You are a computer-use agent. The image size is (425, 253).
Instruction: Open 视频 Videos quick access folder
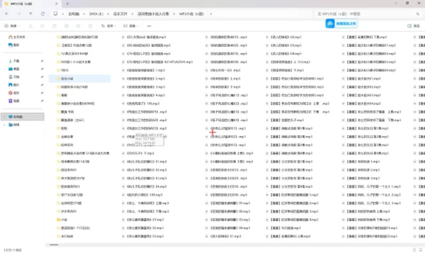click(x=14, y=101)
